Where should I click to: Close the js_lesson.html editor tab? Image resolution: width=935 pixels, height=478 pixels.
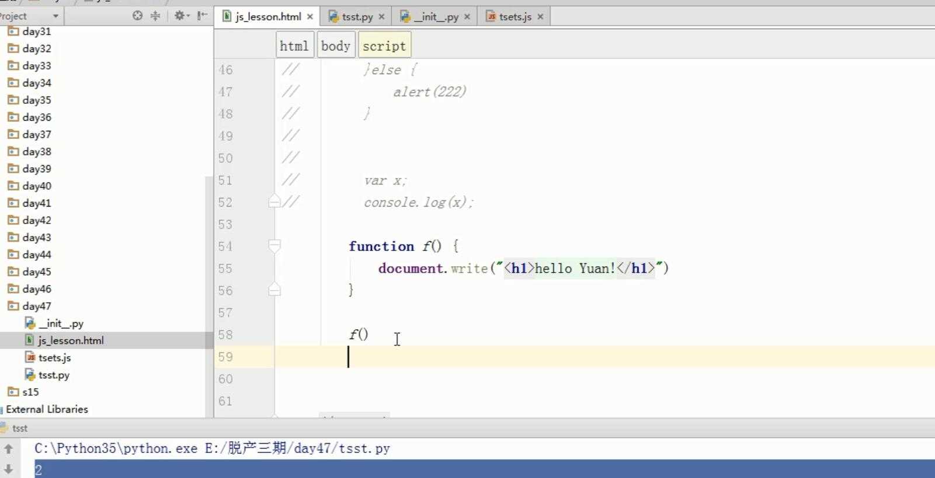tap(310, 17)
